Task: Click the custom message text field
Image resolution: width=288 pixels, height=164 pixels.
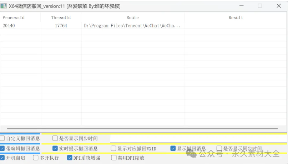Action: (x=198, y=138)
